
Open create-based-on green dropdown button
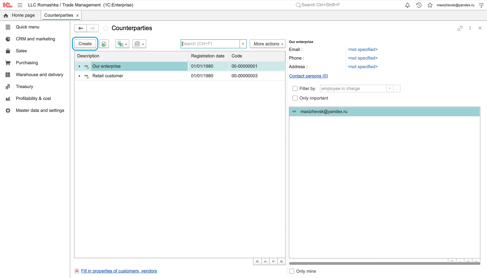coord(122,44)
